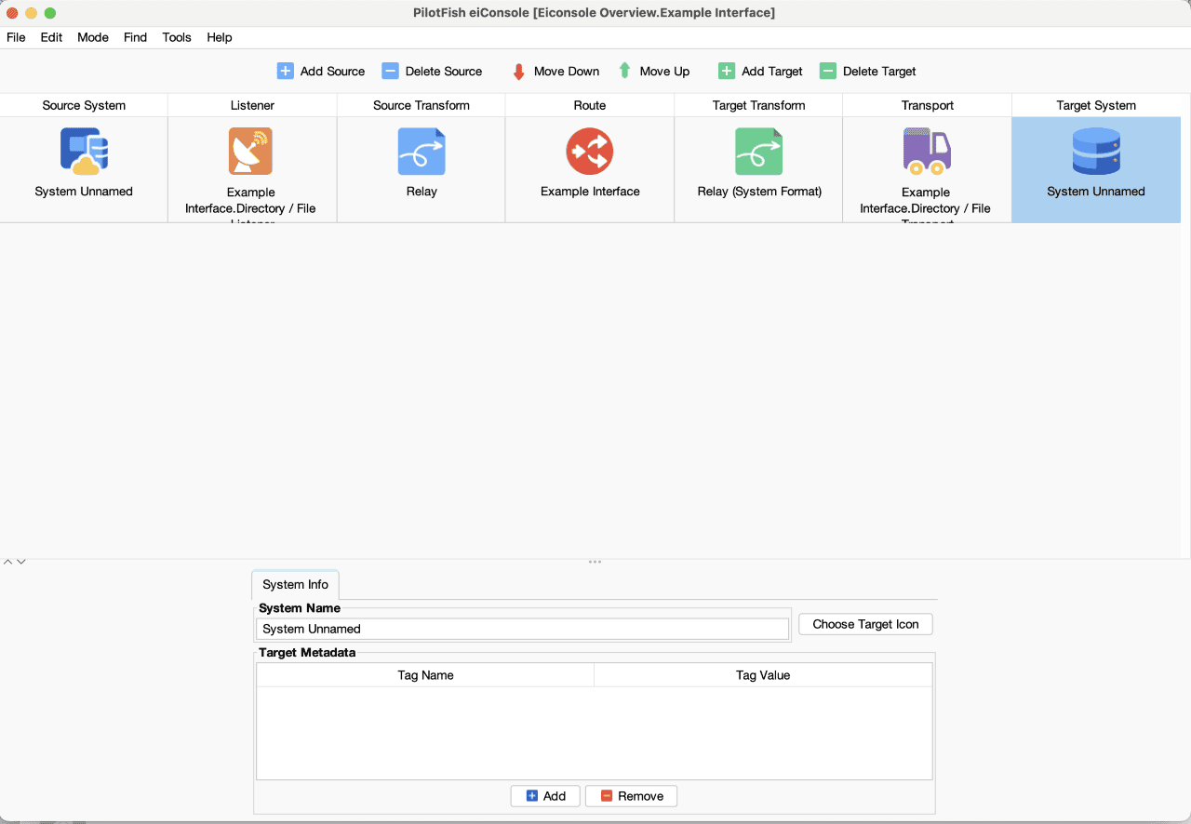Click the panel splitter dots handle
The image size is (1191, 824).
(595, 562)
